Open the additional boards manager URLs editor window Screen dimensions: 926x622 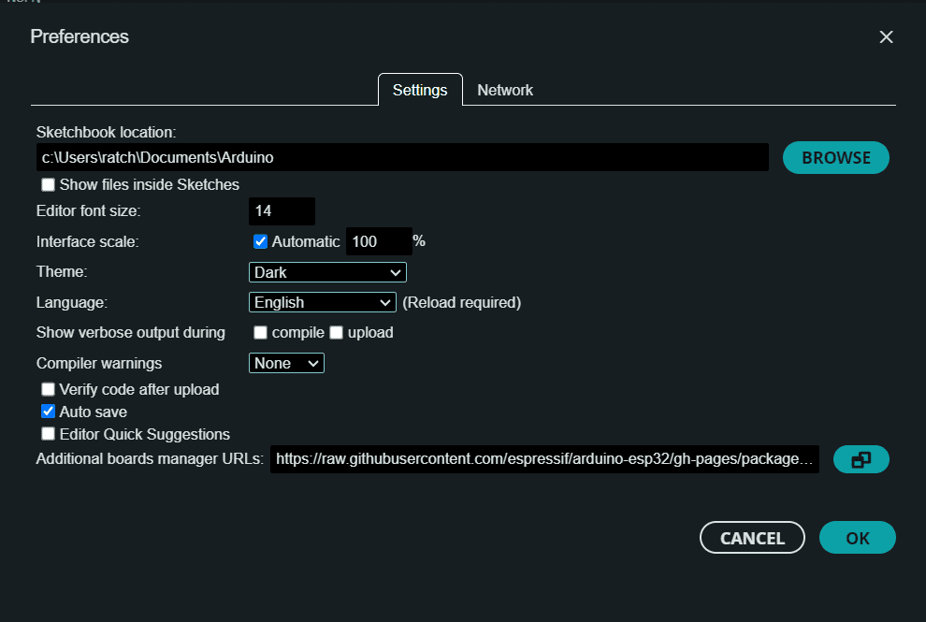(861, 459)
